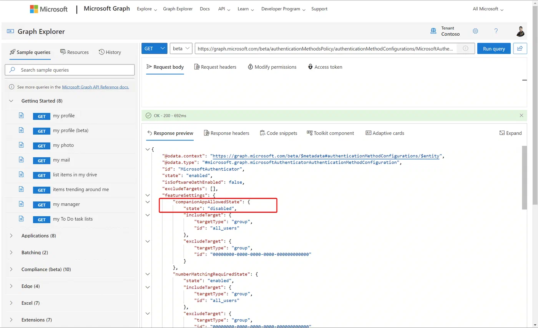This screenshot has height=328, width=538.
Task: Collapse the featureSettings JSON node
Action: pos(148,195)
